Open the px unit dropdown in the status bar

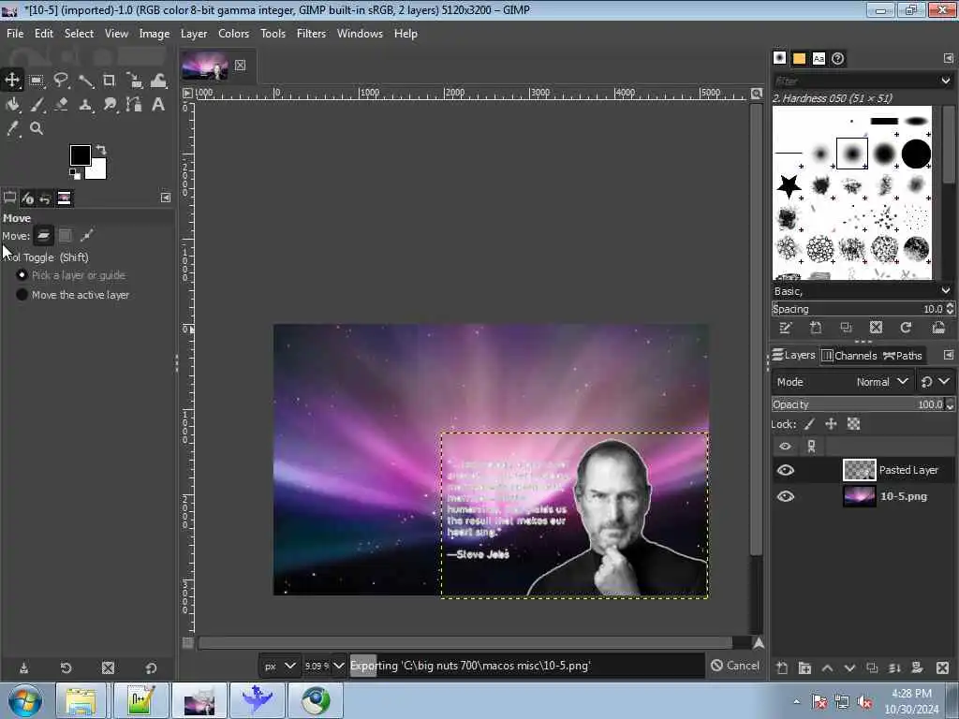click(x=279, y=666)
